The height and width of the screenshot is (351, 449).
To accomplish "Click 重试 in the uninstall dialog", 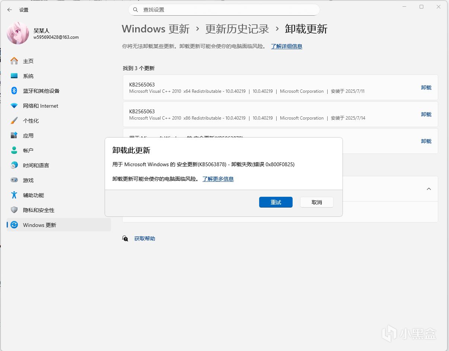I will pos(276,202).
